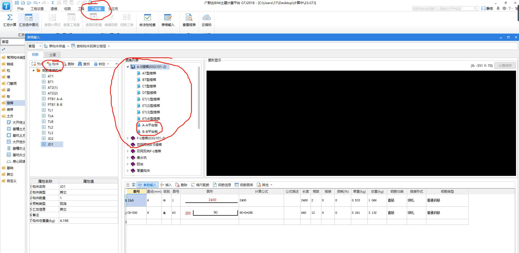Click the 锁定 lock tool
This screenshot has height=253, width=519.
99,64
